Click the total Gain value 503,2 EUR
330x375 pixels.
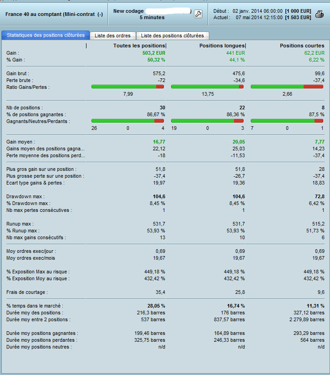[x=154, y=53]
